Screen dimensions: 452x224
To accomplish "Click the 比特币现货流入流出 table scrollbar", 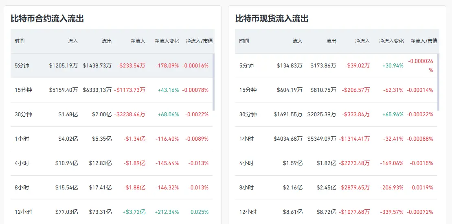I will [x=438, y=82].
